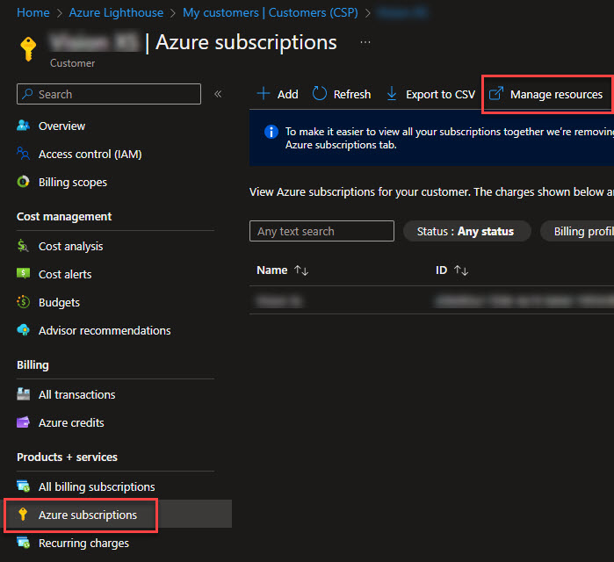Click the Name column header text
The width and height of the screenshot is (614, 562).
click(271, 270)
